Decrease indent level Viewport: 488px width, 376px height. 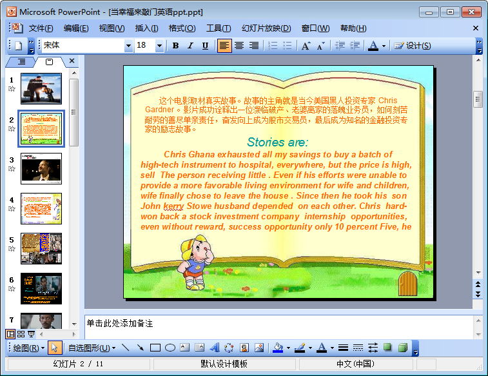tap(340, 46)
